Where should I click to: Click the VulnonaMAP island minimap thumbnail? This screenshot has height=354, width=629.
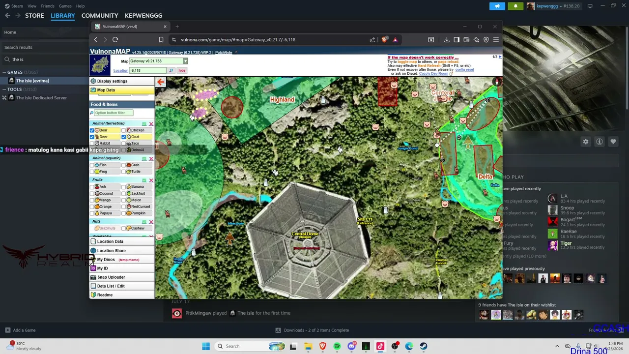pyautogui.click(x=100, y=65)
